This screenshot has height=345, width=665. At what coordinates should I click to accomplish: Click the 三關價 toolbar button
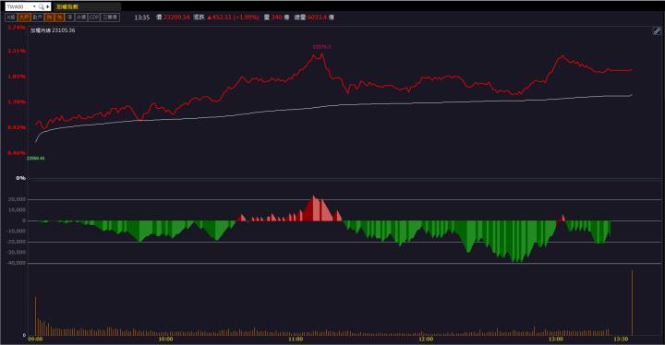pyautogui.click(x=110, y=18)
